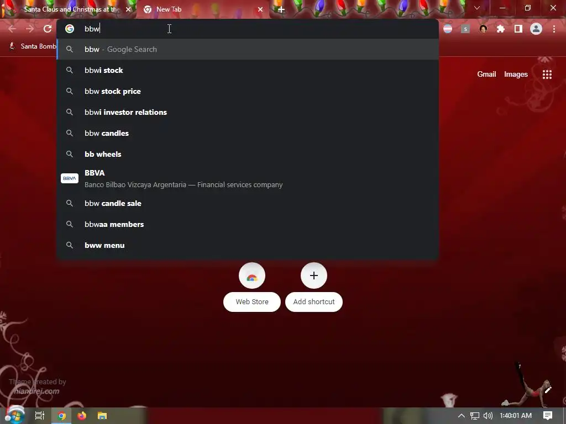Select the 'bb wheels' suggestion
Screen dimensions: 566x424
tap(248, 154)
